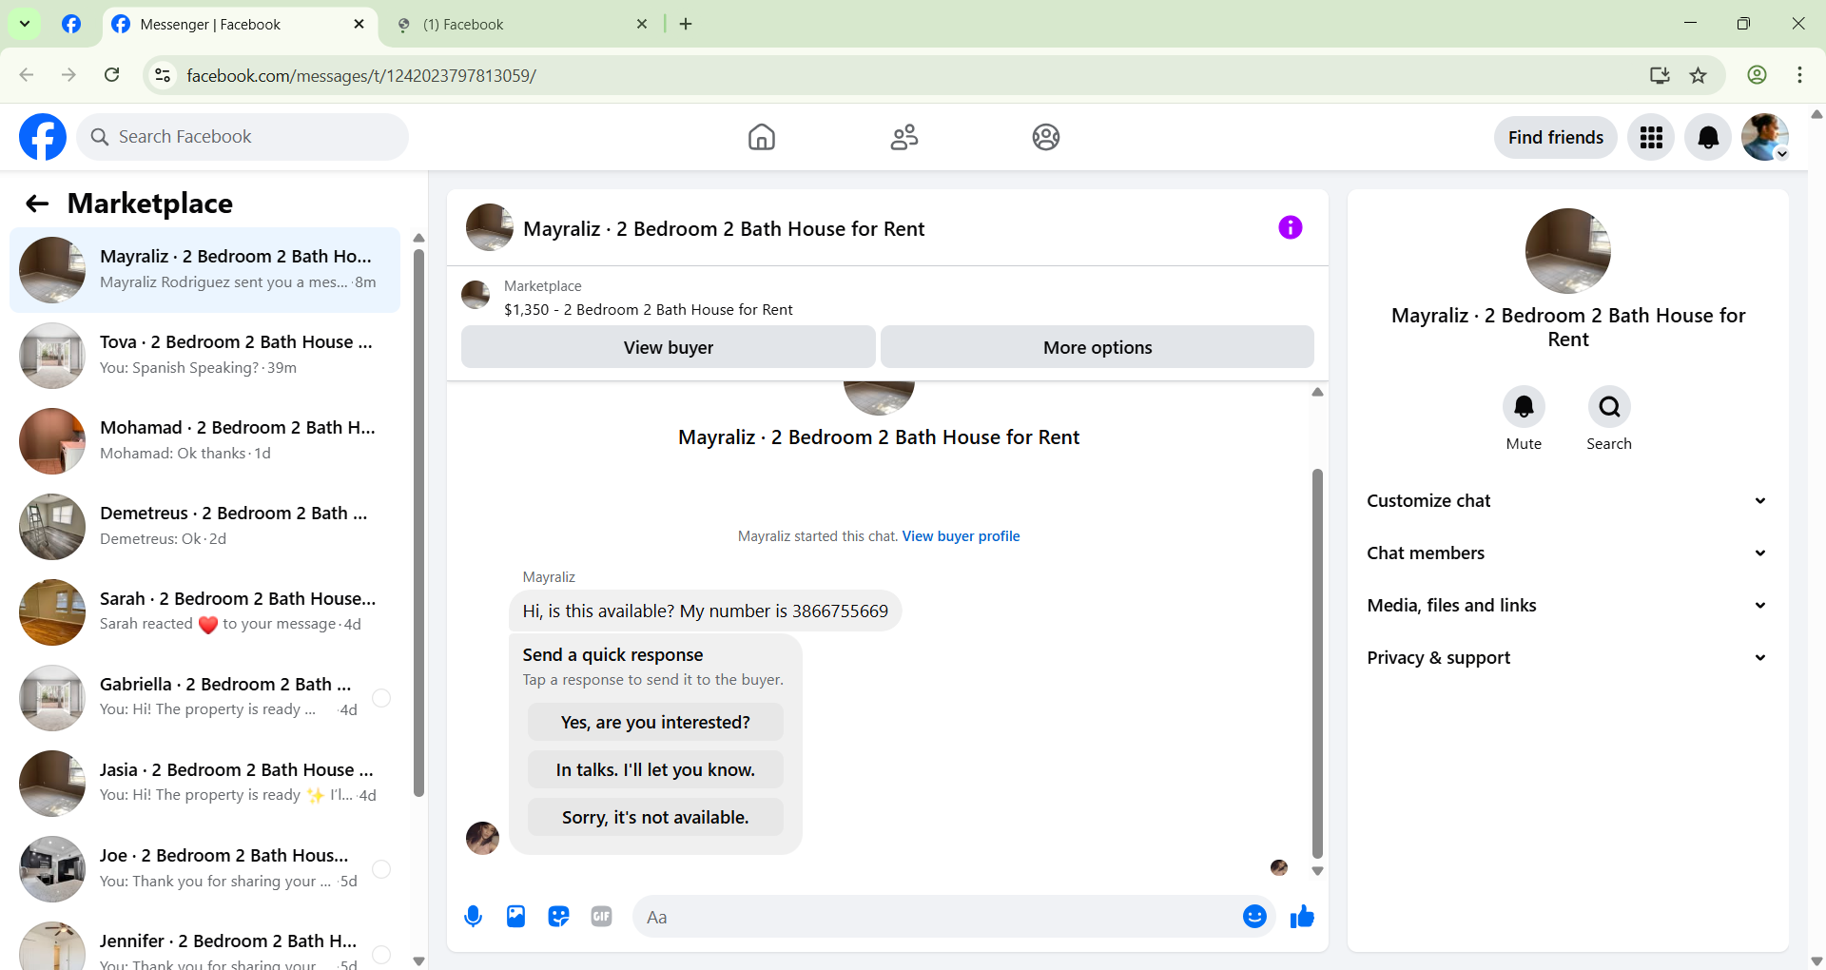Open the $1,350 listing title in chat header
Screen dimensions: 1826x970
pos(648,309)
